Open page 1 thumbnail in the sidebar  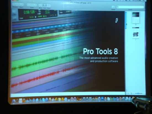point(136,18)
